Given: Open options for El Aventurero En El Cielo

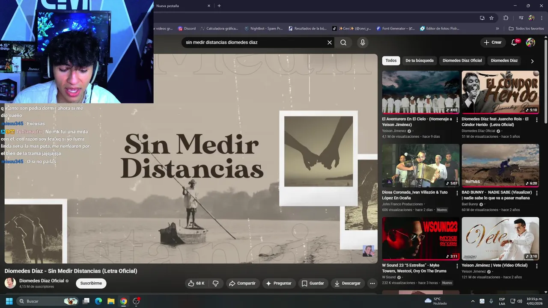Looking at the screenshot, I should (x=457, y=120).
